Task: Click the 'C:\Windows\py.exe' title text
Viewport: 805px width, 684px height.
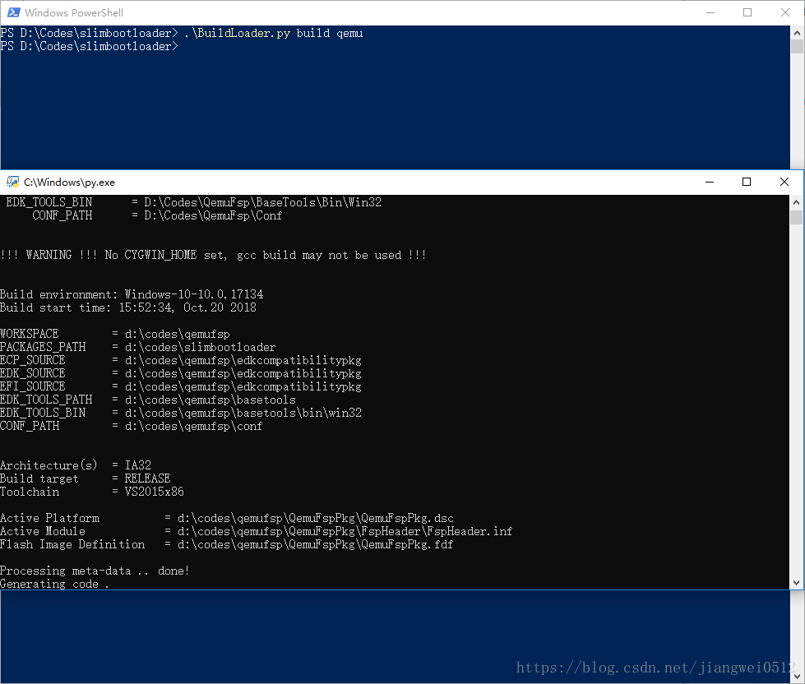Action: point(69,183)
